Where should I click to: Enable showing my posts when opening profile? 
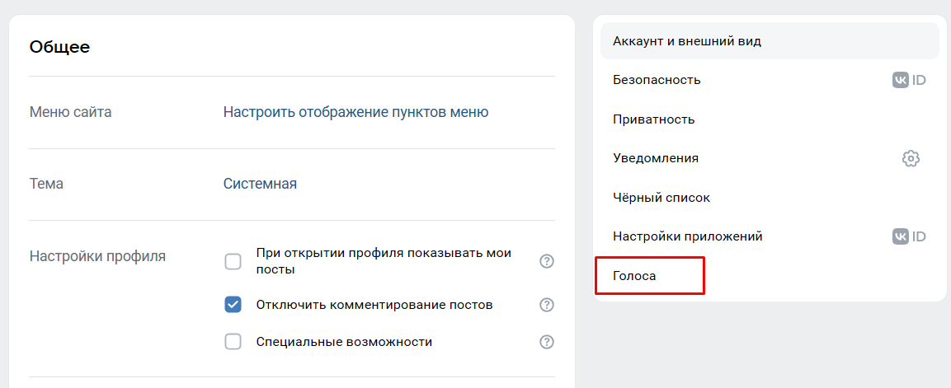tap(233, 262)
